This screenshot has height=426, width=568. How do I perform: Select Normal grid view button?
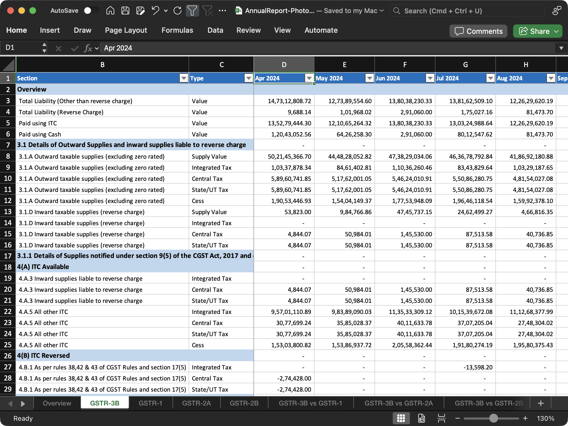401,418
